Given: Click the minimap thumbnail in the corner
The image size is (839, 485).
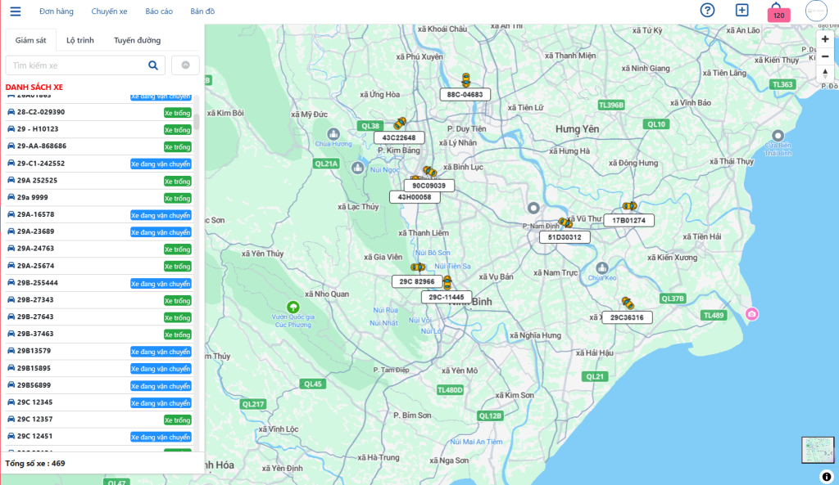Looking at the screenshot, I should [x=819, y=451].
